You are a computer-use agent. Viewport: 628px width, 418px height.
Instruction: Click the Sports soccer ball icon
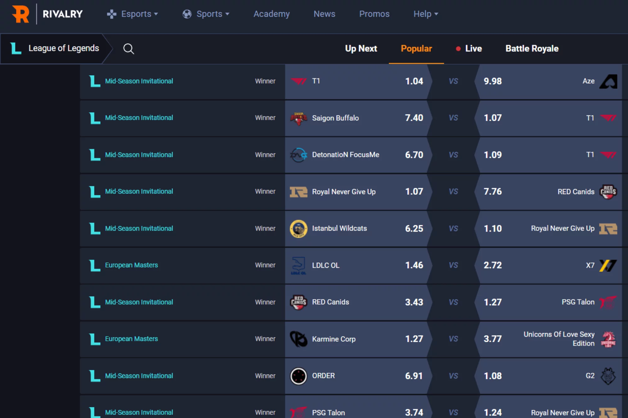(187, 14)
